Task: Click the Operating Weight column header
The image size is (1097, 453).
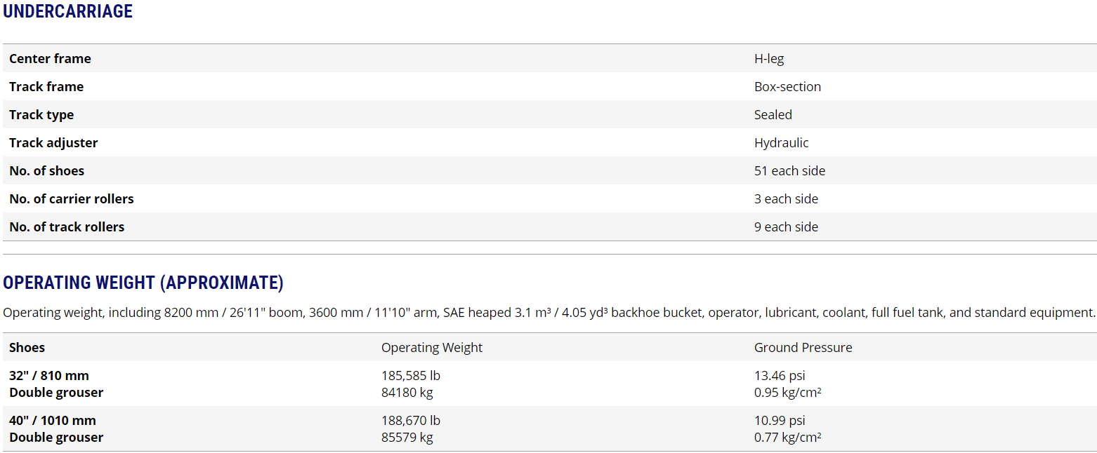Action: pos(432,348)
